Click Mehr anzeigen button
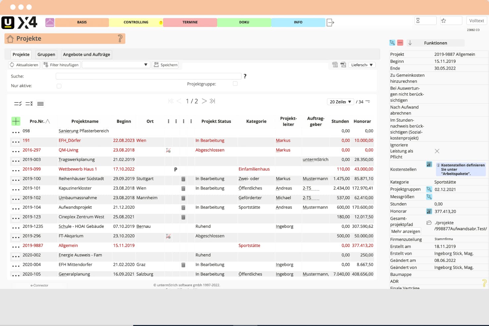Image resolution: width=489 pixels, height=326 pixels. [x=406, y=231]
